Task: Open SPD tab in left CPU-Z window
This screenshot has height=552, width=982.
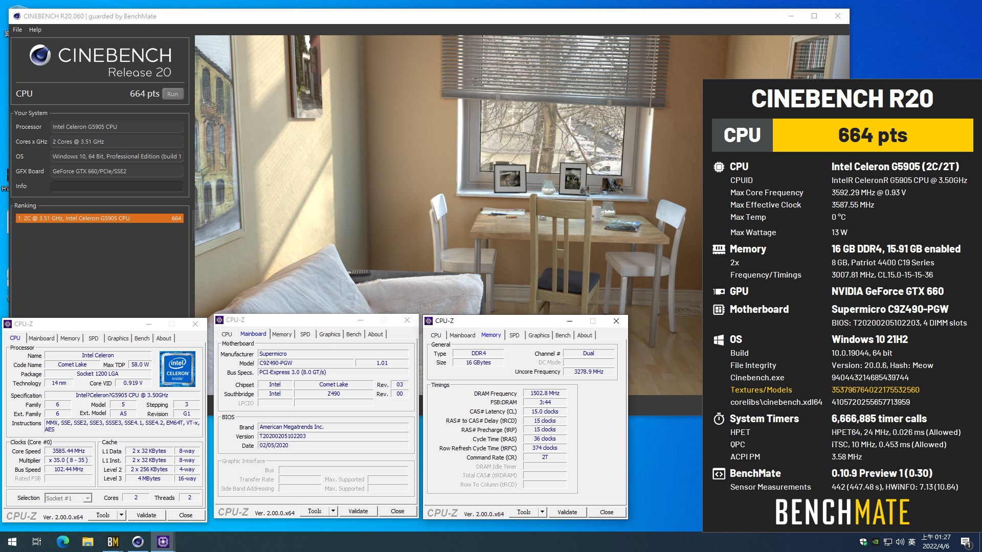Action: (x=93, y=338)
